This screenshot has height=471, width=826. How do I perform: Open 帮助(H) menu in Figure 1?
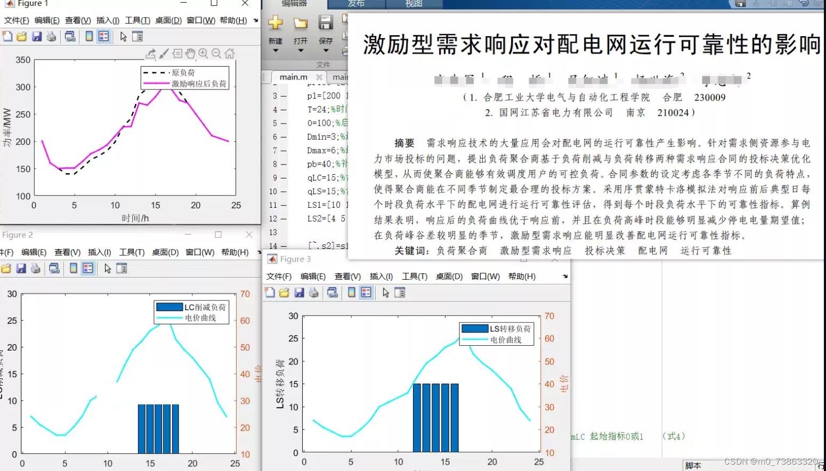tap(233, 20)
